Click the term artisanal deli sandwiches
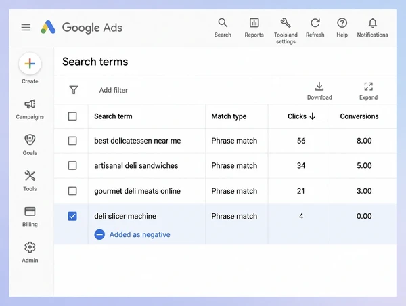The image size is (406, 306). click(136, 165)
